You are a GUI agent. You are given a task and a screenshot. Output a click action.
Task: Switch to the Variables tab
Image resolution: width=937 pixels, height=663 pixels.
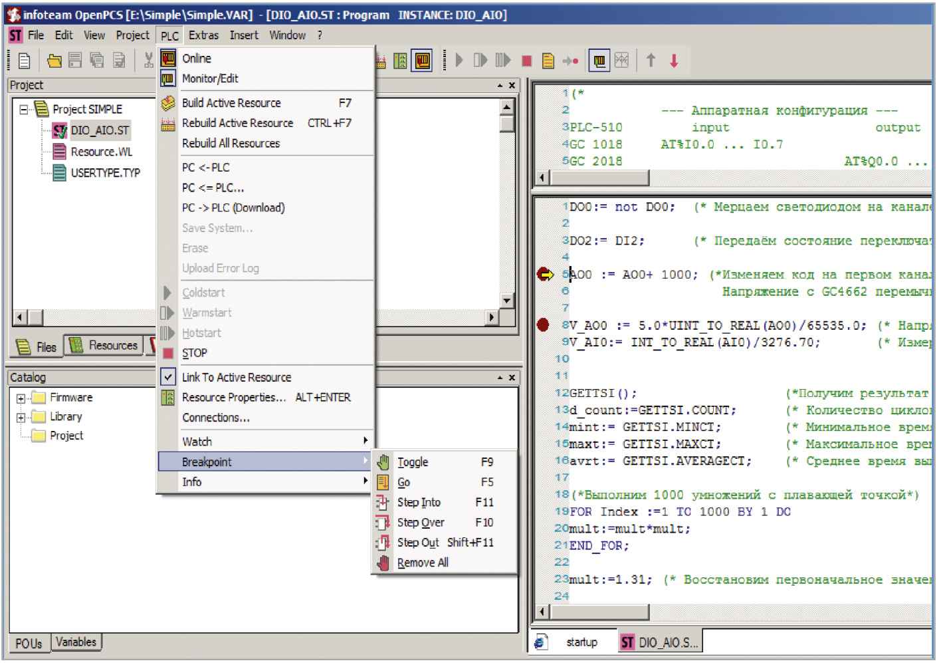(x=76, y=642)
